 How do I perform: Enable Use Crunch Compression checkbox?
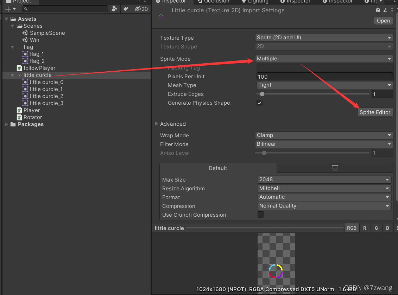[x=260, y=215]
